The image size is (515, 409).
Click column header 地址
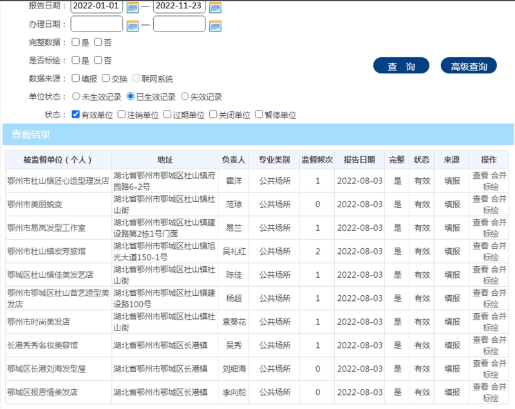[165, 159]
